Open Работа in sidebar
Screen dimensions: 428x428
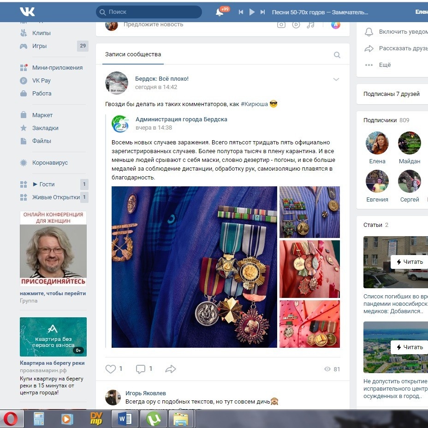point(42,93)
